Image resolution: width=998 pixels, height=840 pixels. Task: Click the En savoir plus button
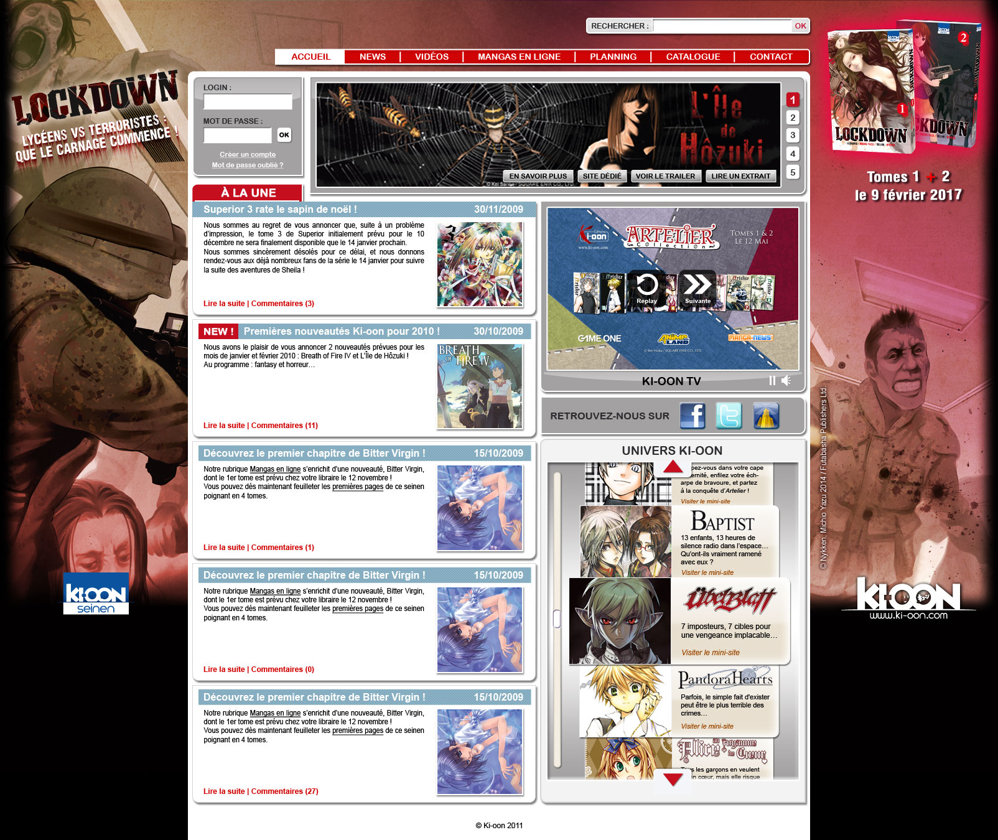[538, 176]
